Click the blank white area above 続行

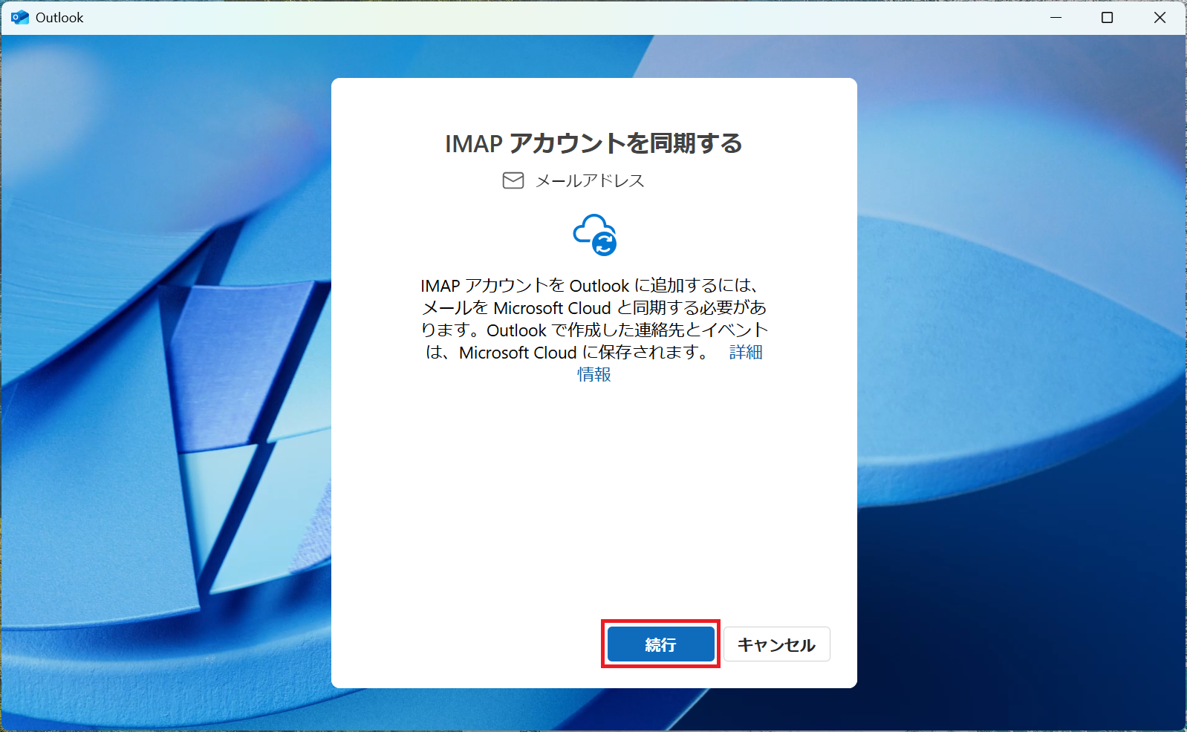pyautogui.click(x=594, y=505)
